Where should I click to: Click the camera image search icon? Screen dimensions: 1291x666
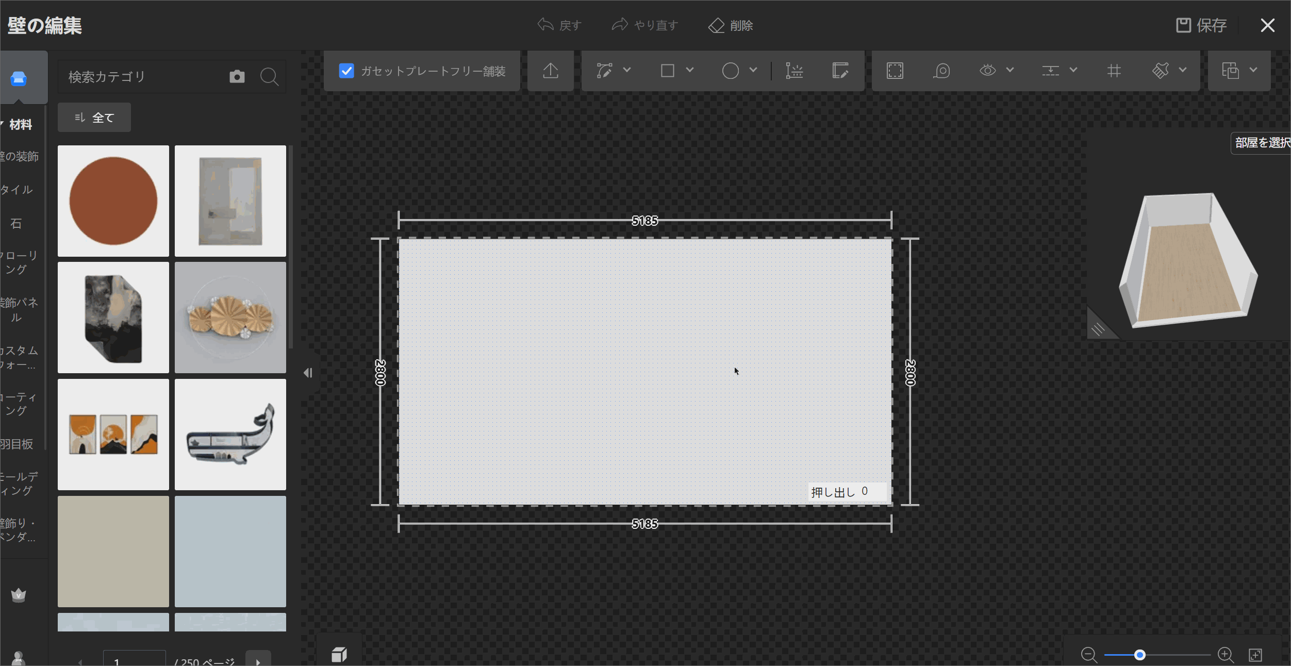pos(237,77)
